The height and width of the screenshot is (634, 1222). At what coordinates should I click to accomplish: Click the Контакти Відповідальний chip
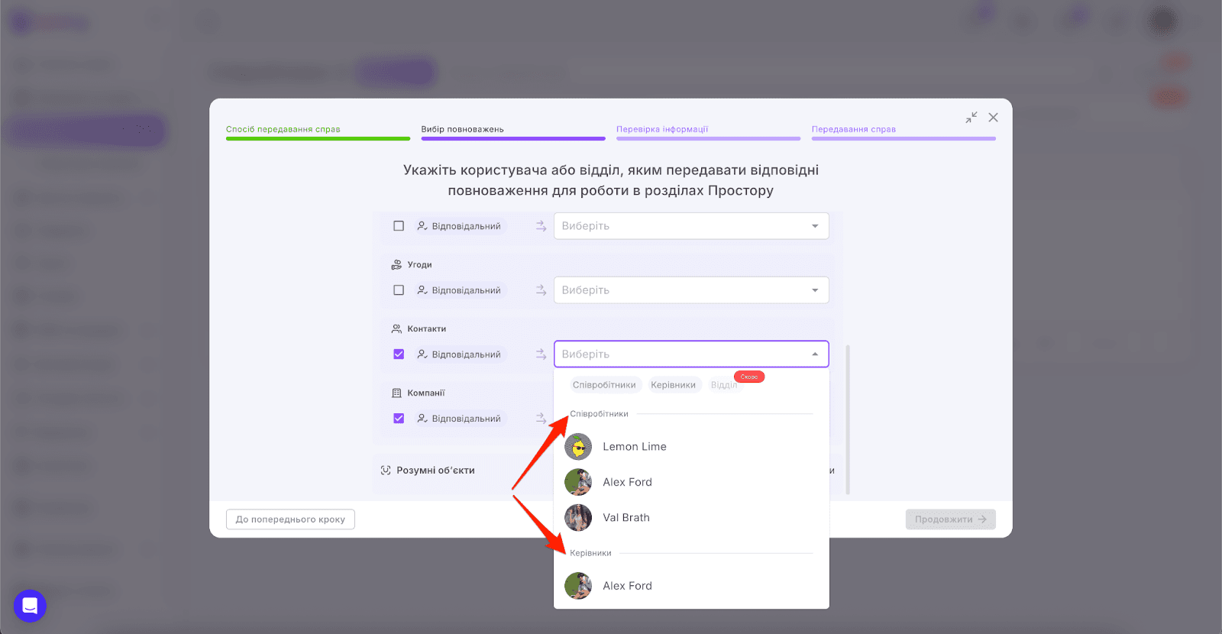click(x=460, y=354)
